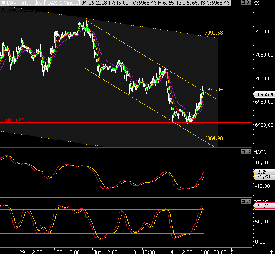Screen dimensions: 275x254
Task: Close the SSTOC stochastic panel
Action: (x=249, y=201)
